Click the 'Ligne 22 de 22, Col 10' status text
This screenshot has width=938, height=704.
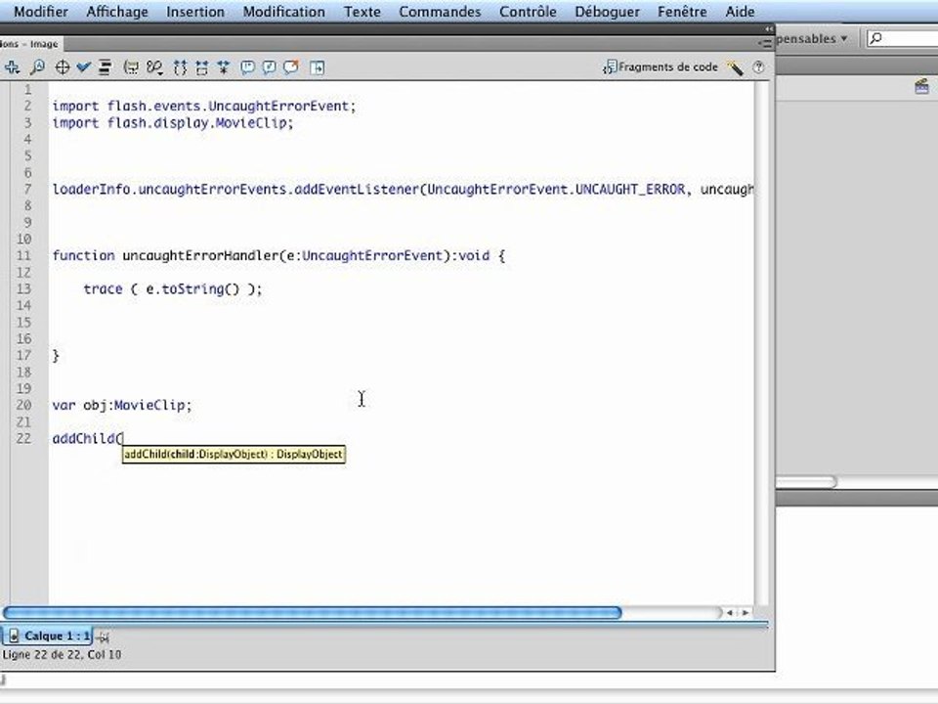[62, 655]
